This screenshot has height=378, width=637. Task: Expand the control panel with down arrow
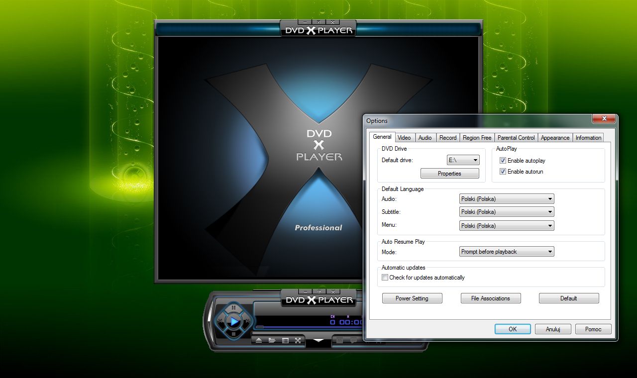pyautogui.click(x=318, y=341)
